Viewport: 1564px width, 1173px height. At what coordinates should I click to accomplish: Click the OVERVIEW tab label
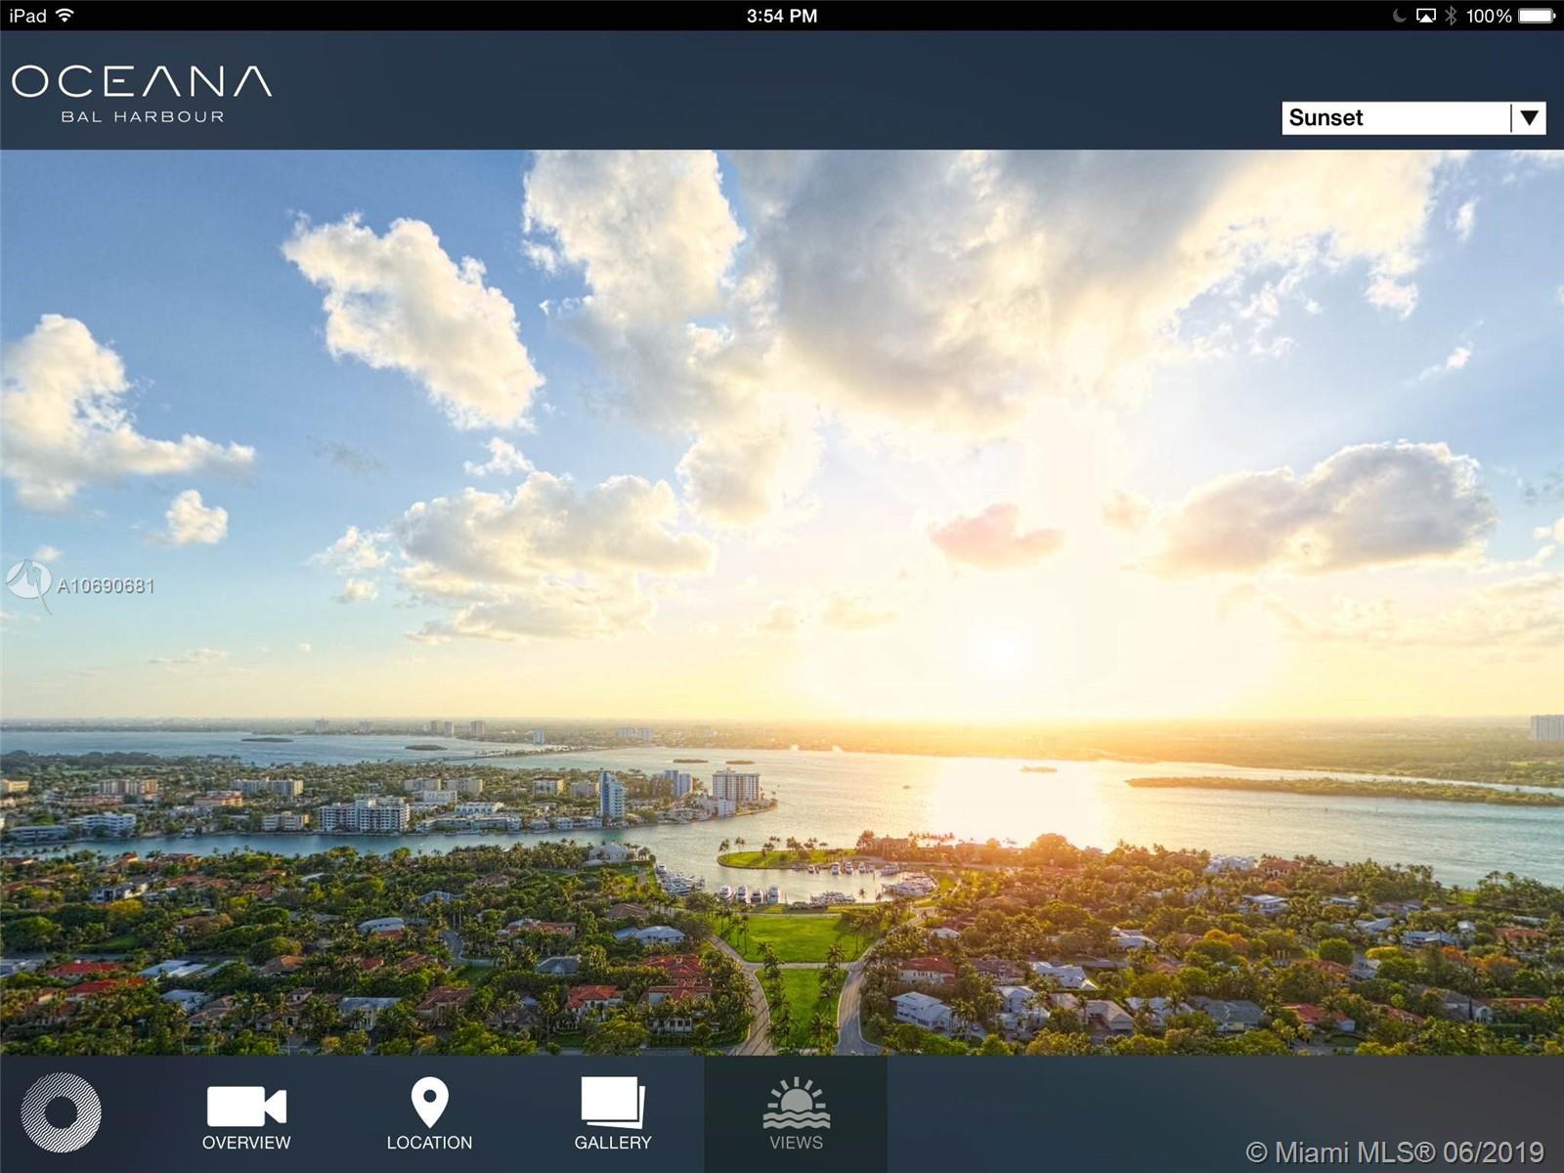click(x=246, y=1143)
